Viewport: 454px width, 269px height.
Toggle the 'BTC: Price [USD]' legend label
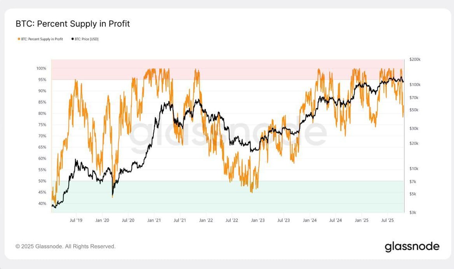pyautogui.click(x=87, y=39)
